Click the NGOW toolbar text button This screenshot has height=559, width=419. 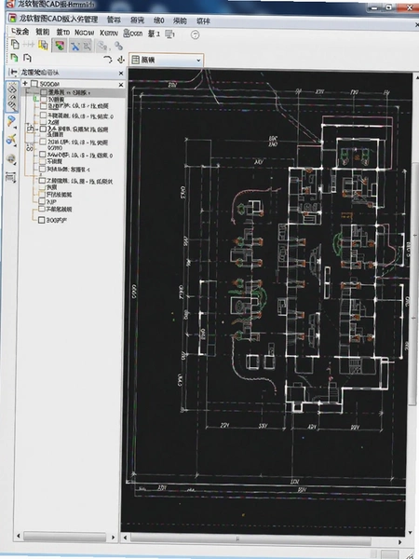pyautogui.click(x=85, y=33)
